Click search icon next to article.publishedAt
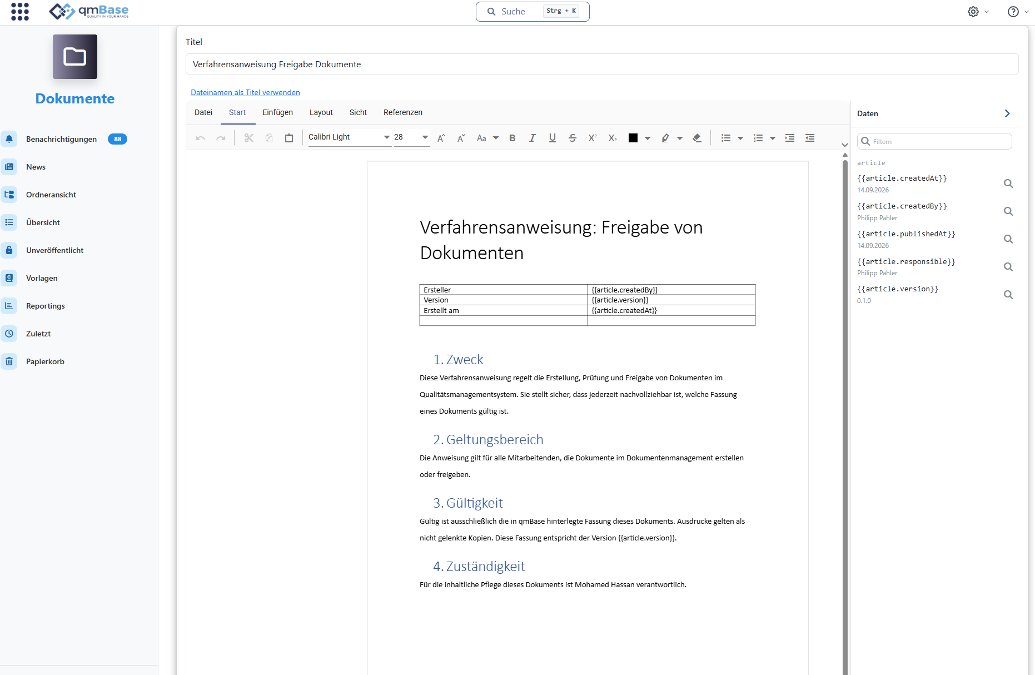Image resolution: width=1035 pixels, height=675 pixels. [x=1008, y=239]
